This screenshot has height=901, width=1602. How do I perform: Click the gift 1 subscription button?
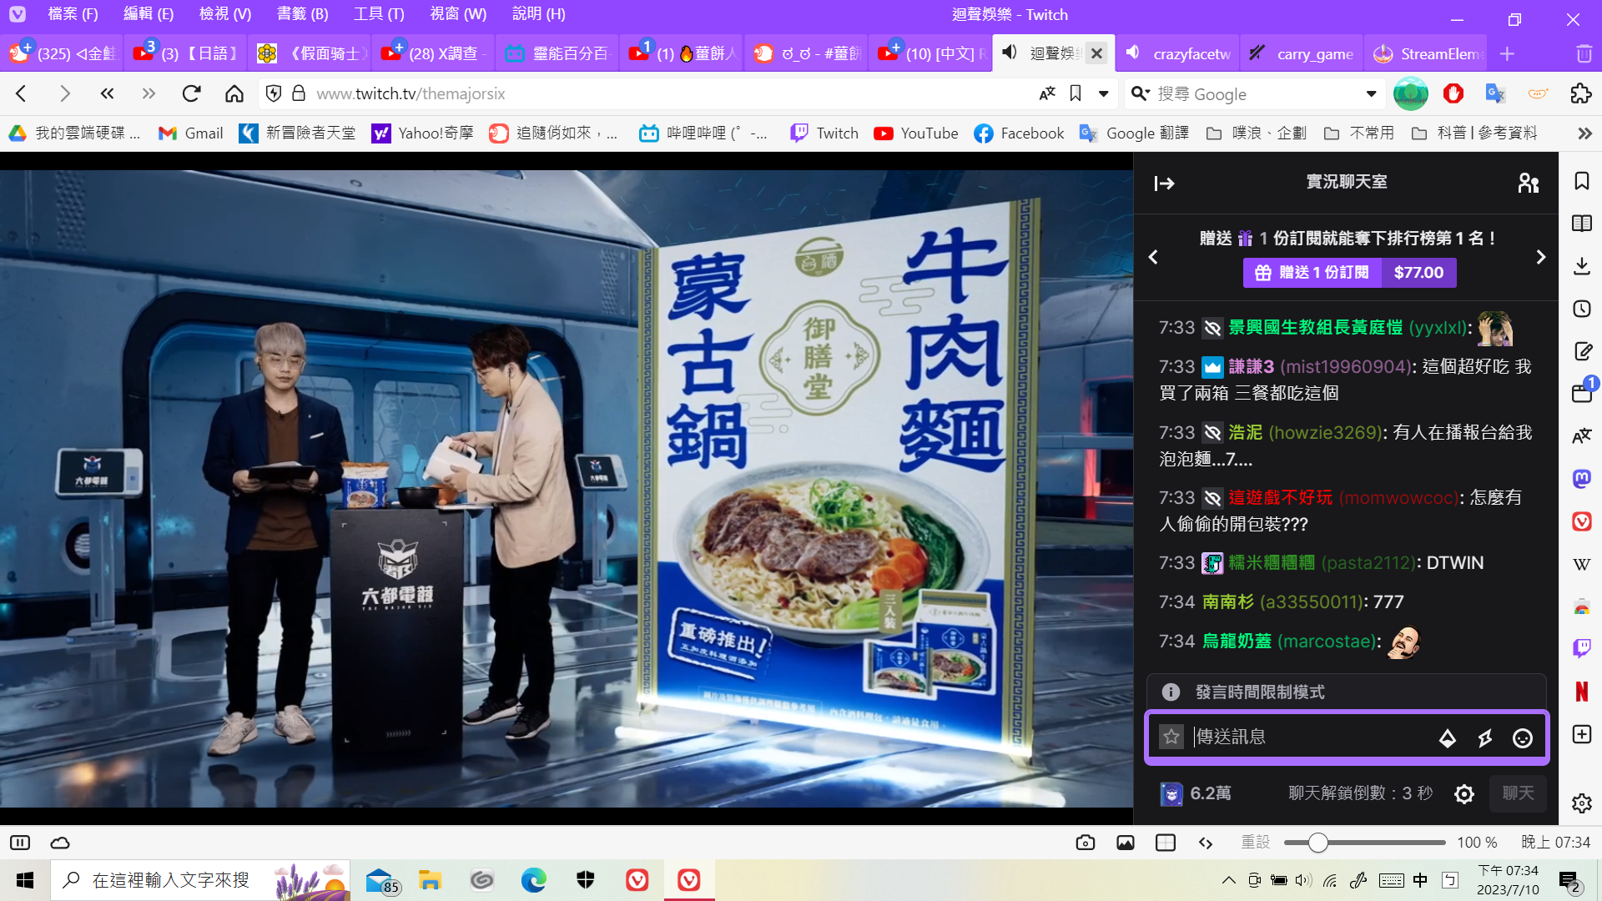[x=1349, y=272]
